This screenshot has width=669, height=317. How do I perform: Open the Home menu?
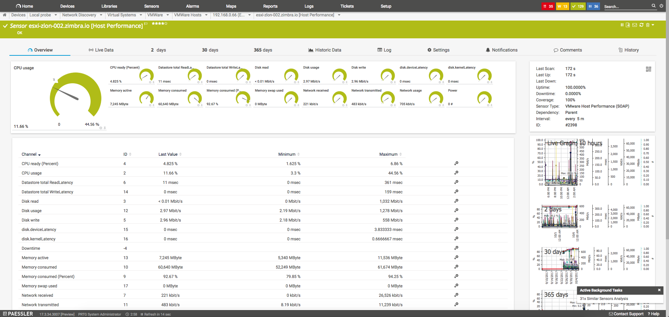(x=24, y=6)
